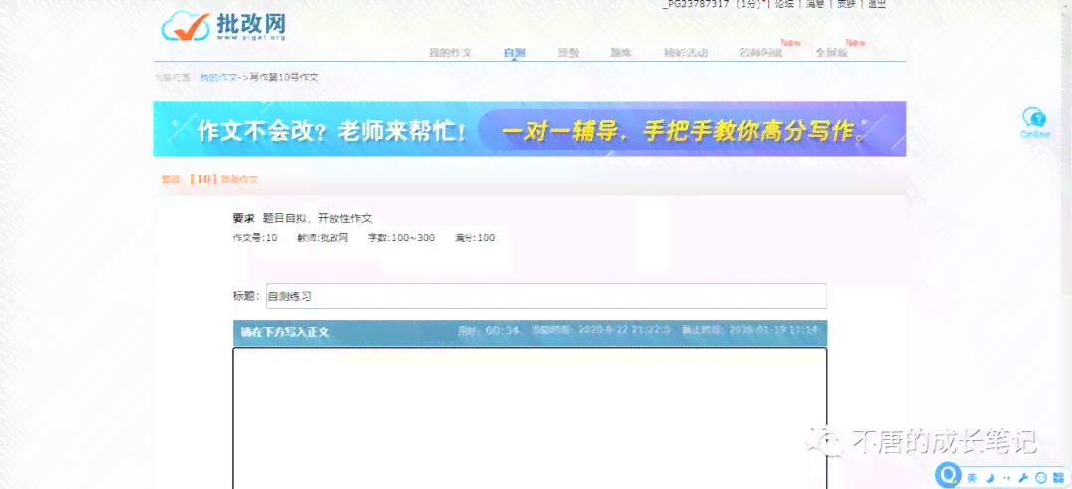Toggle the moon half-width icon
The width and height of the screenshot is (1072, 489).
point(991,477)
